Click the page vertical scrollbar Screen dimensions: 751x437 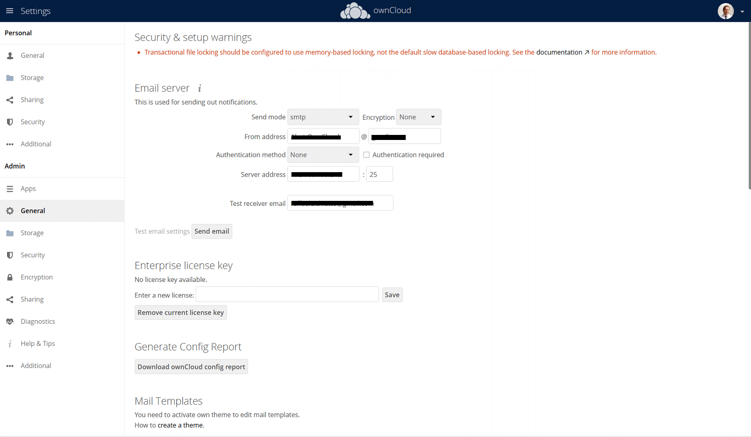(749, 106)
